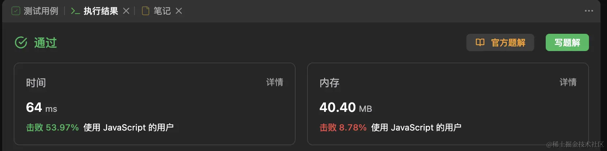Open the 笔记 tab
607x151 pixels.
pos(162,11)
